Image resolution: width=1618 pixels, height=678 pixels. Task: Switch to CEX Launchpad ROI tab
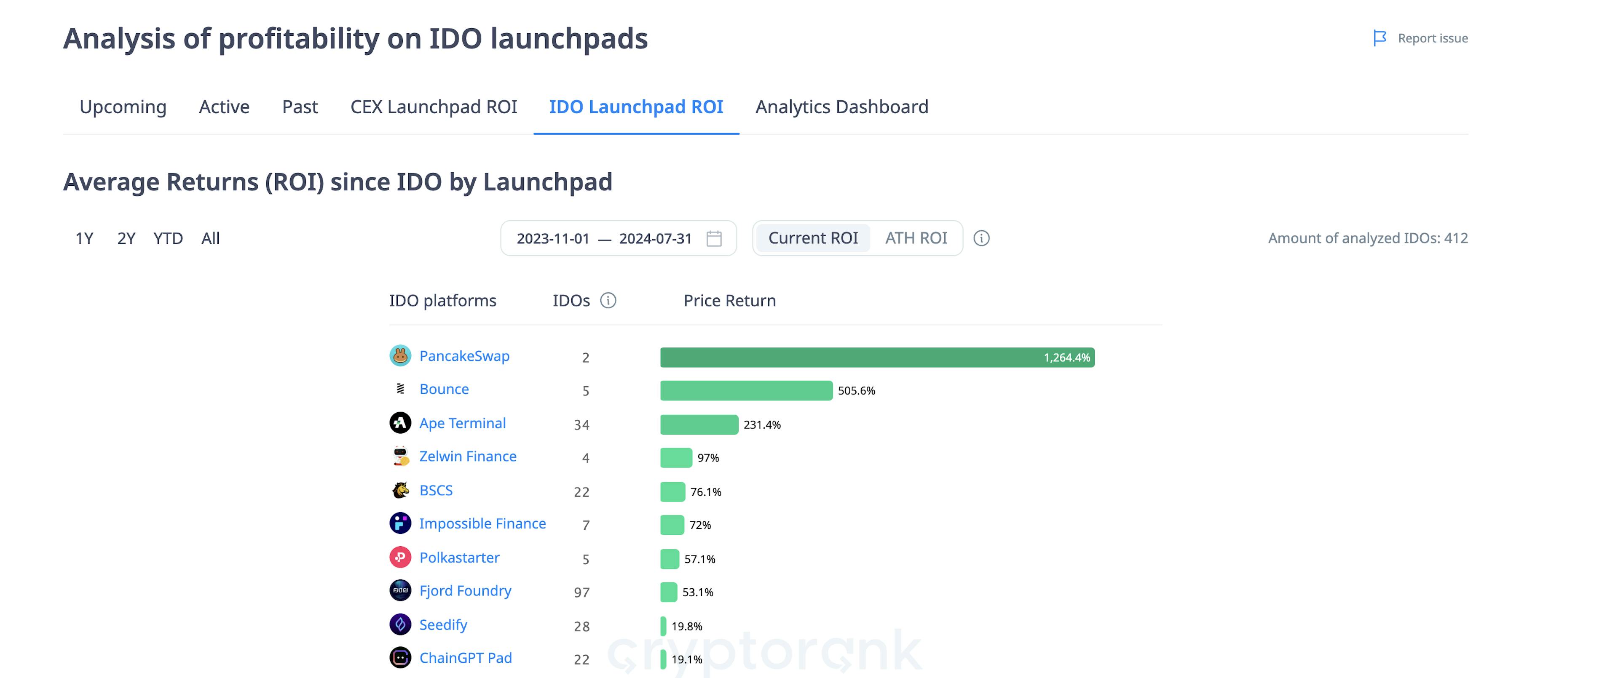coord(434,107)
